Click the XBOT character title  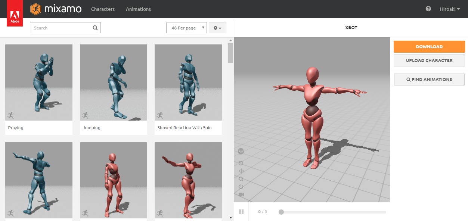[351, 28]
